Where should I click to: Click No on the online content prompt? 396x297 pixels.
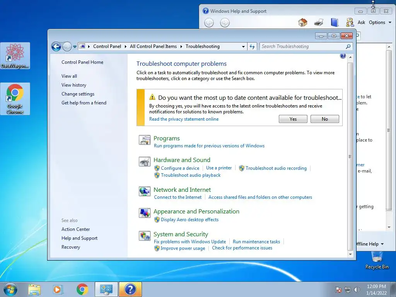(x=325, y=119)
